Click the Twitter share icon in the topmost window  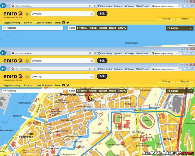point(68,23)
